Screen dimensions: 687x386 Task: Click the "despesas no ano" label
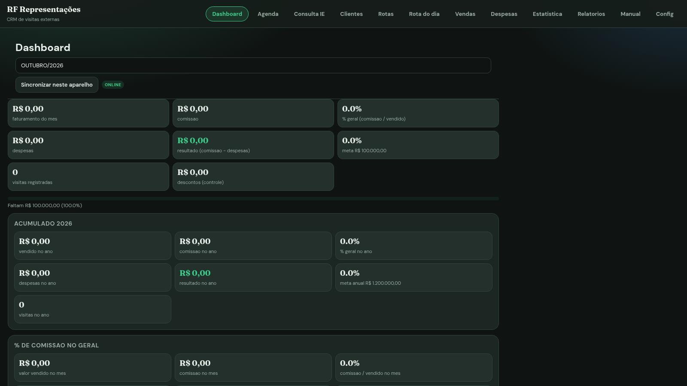(x=37, y=283)
